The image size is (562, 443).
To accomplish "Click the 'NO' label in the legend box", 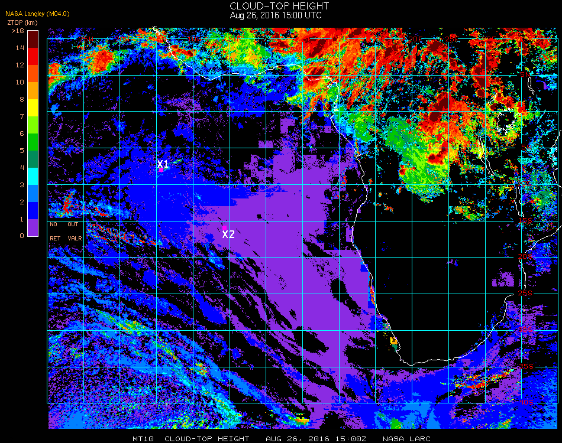I will pos(54,224).
